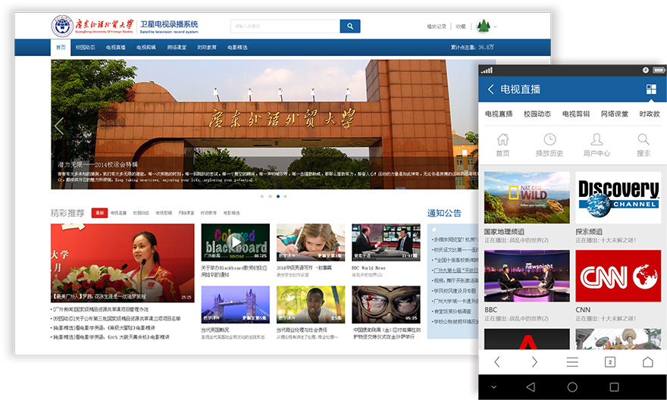Image resolution: width=667 pixels, height=400 pixels.
Task: Filter recommendations by 校园动态 tag
Action: click(x=141, y=213)
